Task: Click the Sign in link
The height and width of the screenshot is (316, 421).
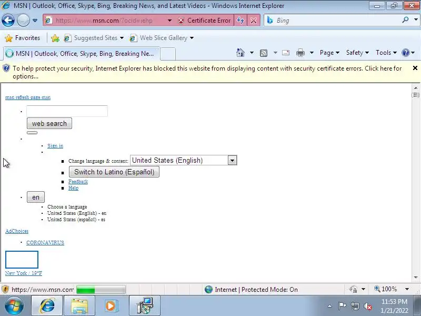Action: (55, 146)
